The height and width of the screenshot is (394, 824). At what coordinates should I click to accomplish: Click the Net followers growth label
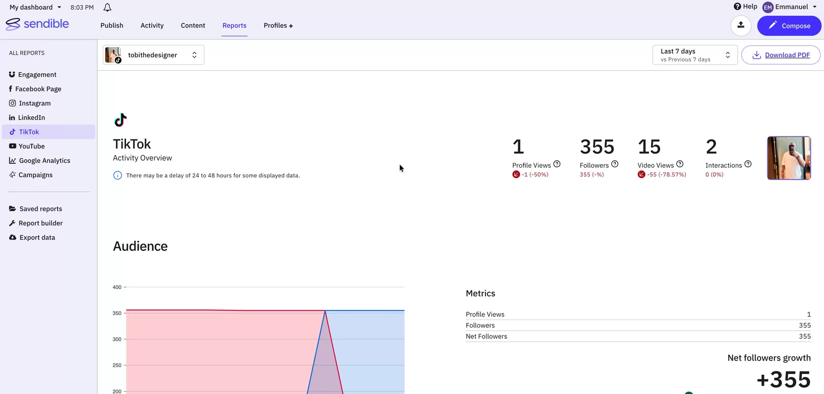click(x=769, y=358)
